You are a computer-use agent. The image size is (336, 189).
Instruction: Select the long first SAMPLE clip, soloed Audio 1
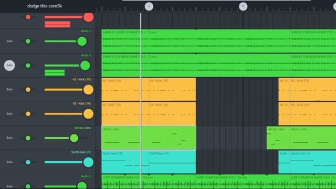tap(196, 65)
